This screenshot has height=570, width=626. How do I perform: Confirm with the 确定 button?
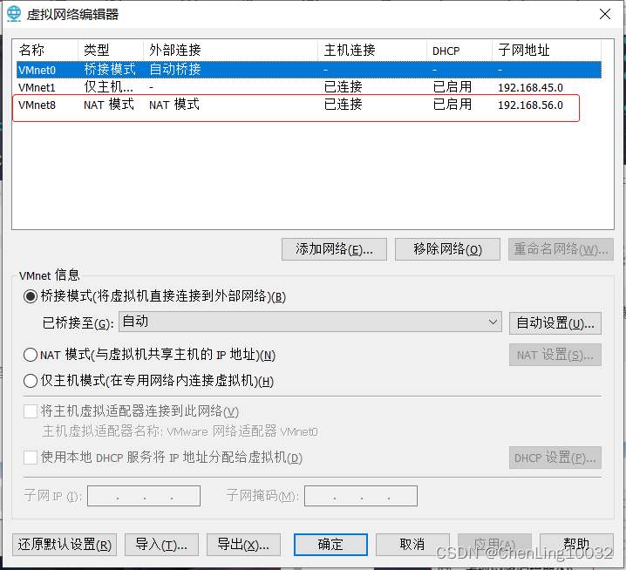330,545
